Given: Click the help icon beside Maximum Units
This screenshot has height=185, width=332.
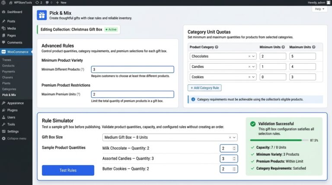Looking at the screenshot, I should (313, 47).
